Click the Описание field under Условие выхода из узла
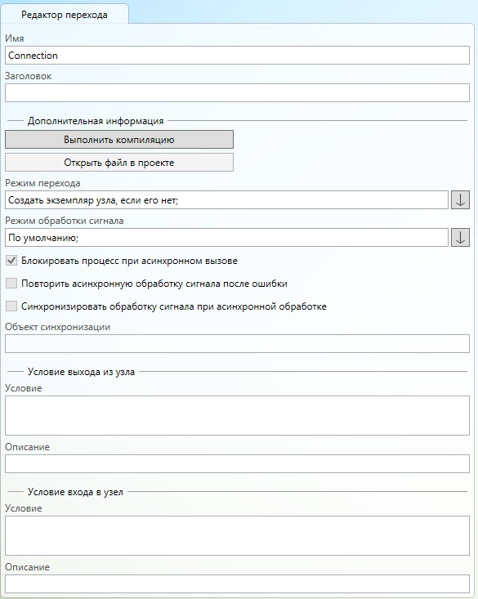The image size is (478, 599). click(237, 464)
